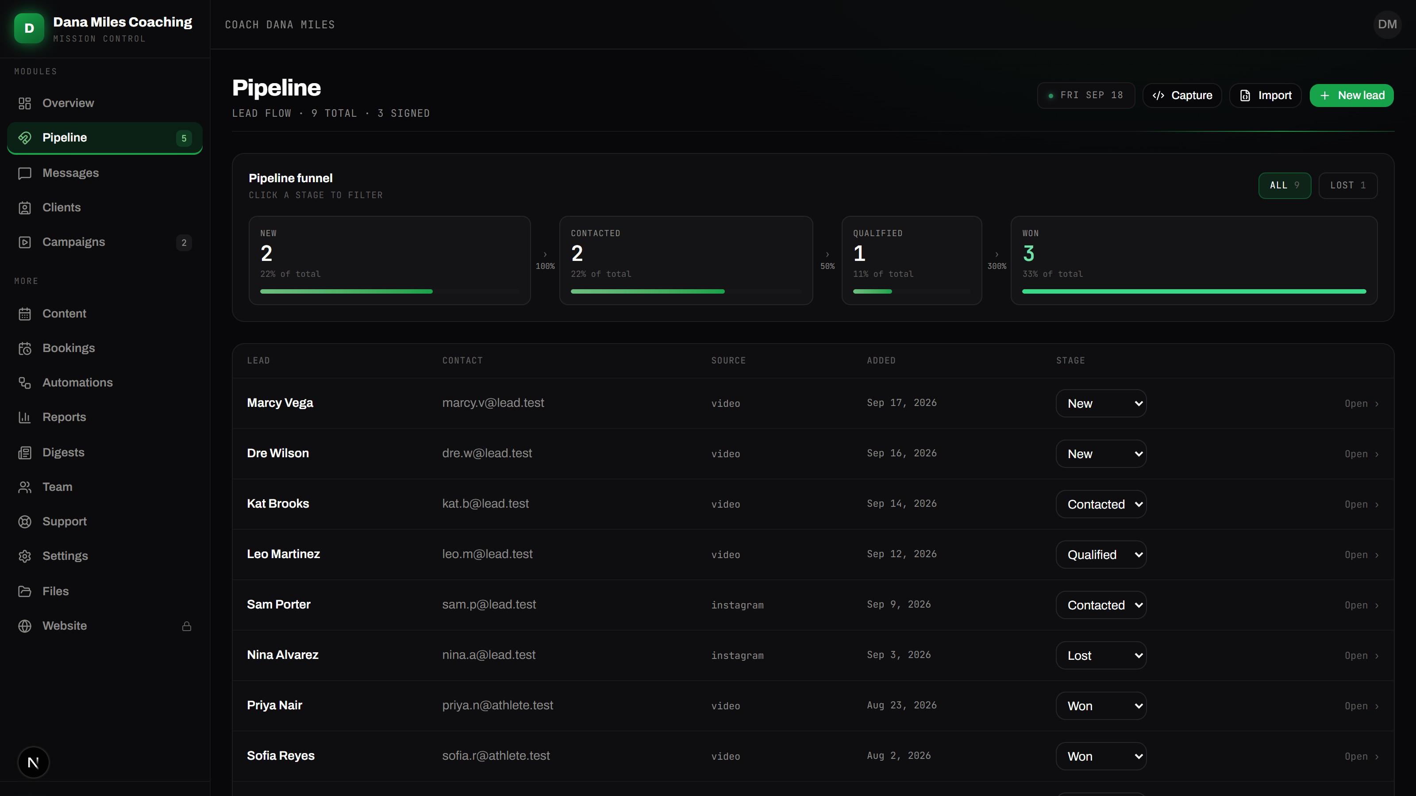
Task: Open stage dropdown for Priya Nair
Action: (x=1101, y=706)
